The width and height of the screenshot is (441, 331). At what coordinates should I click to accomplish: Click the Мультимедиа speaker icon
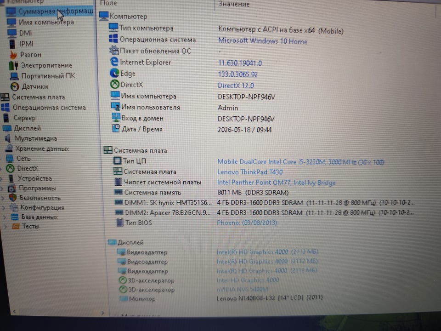pyautogui.click(x=8, y=138)
